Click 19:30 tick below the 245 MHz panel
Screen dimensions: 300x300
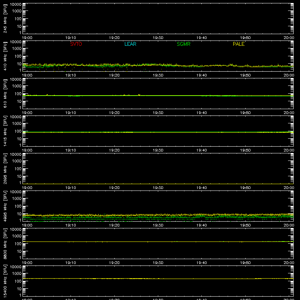[158, 38]
